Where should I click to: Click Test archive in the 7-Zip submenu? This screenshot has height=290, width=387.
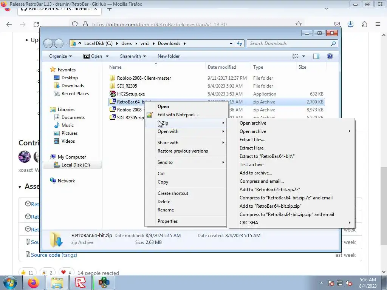tap(251, 165)
